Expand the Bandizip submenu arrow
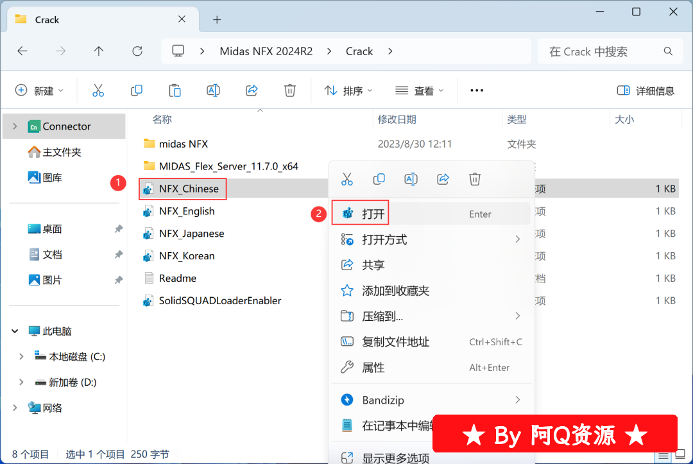 pos(518,400)
